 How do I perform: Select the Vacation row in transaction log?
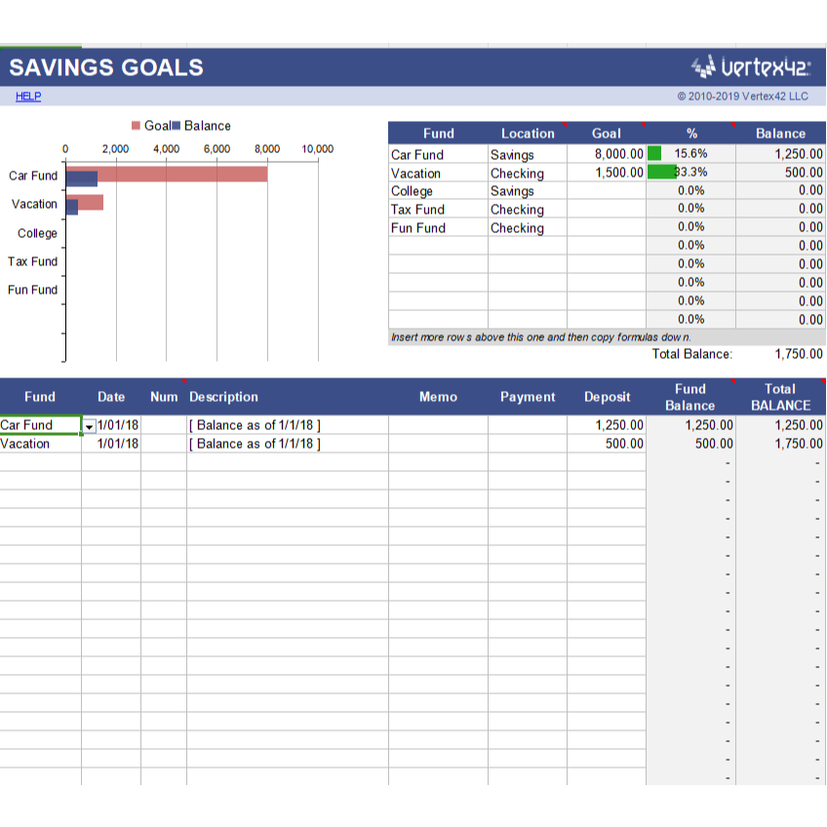[x=25, y=444]
